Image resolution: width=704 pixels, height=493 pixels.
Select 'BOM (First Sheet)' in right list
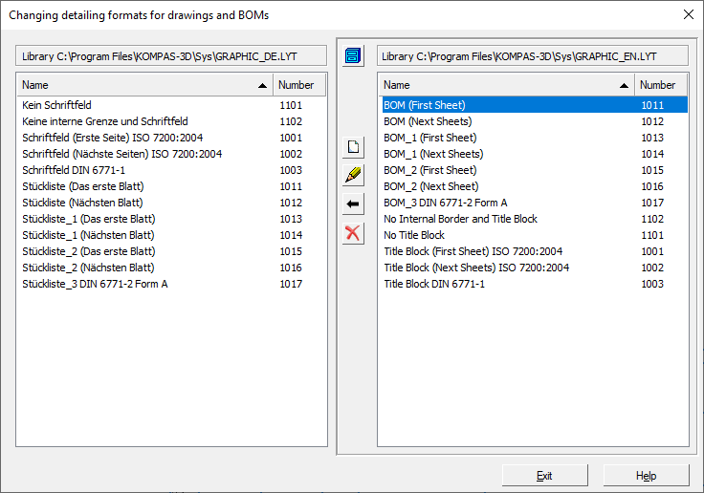425,105
